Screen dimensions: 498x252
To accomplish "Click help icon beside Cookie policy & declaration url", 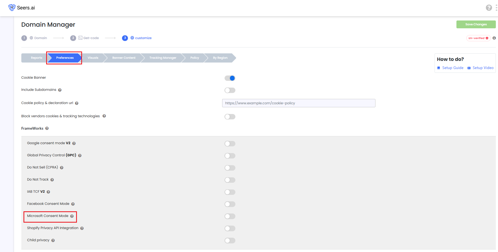I will 77,103.
